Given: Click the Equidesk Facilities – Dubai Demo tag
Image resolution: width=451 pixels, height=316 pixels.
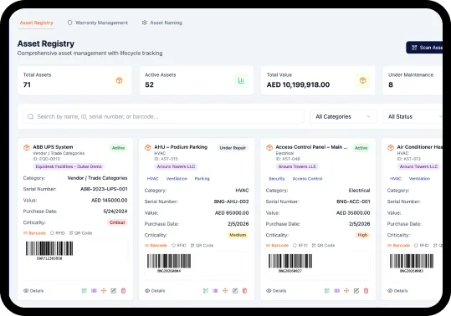Looking at the screenshot, I should (69, 166).
